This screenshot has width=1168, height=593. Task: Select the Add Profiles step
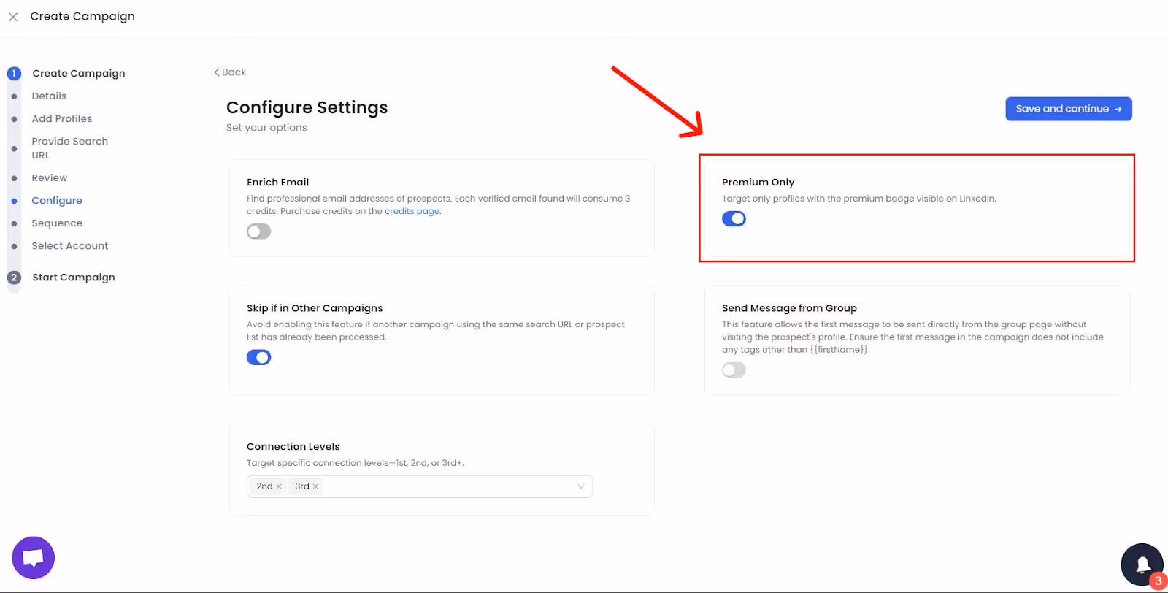[61, 118]
